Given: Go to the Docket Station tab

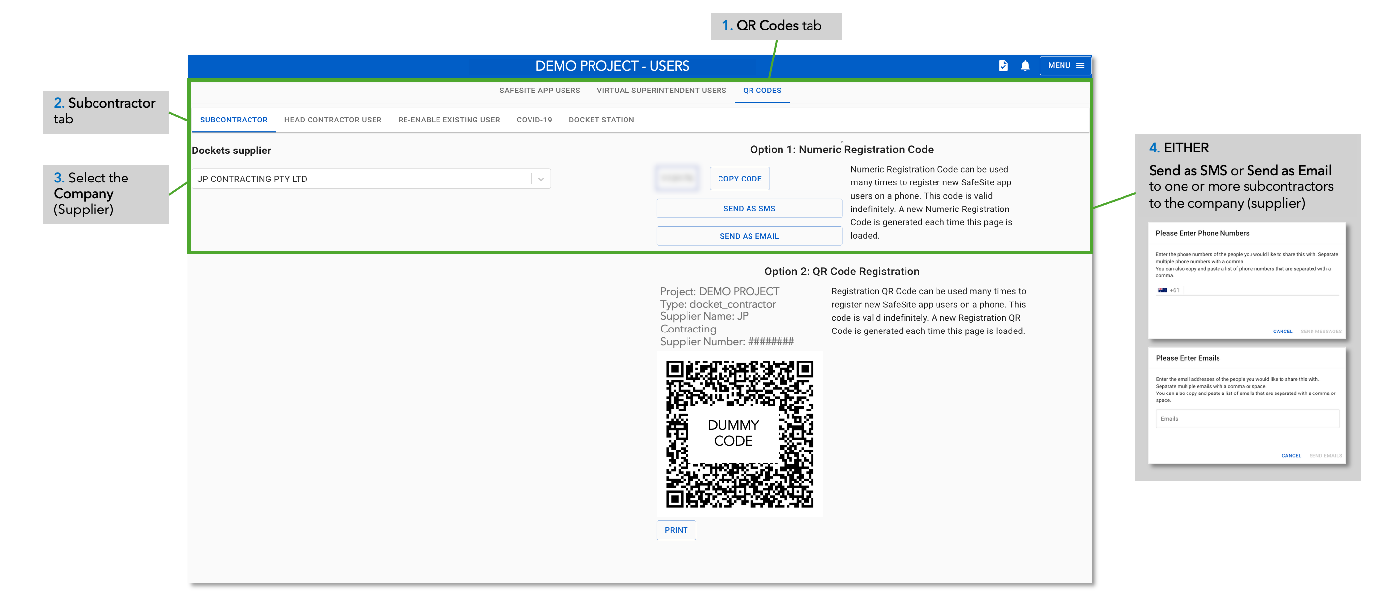Looking at the screenshot, I should coord(601,120).
